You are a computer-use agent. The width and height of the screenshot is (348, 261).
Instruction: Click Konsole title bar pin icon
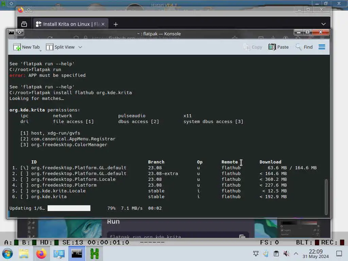point(19,32)
